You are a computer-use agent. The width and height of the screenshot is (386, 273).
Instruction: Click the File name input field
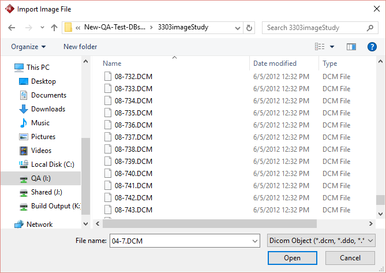(185, 240)
